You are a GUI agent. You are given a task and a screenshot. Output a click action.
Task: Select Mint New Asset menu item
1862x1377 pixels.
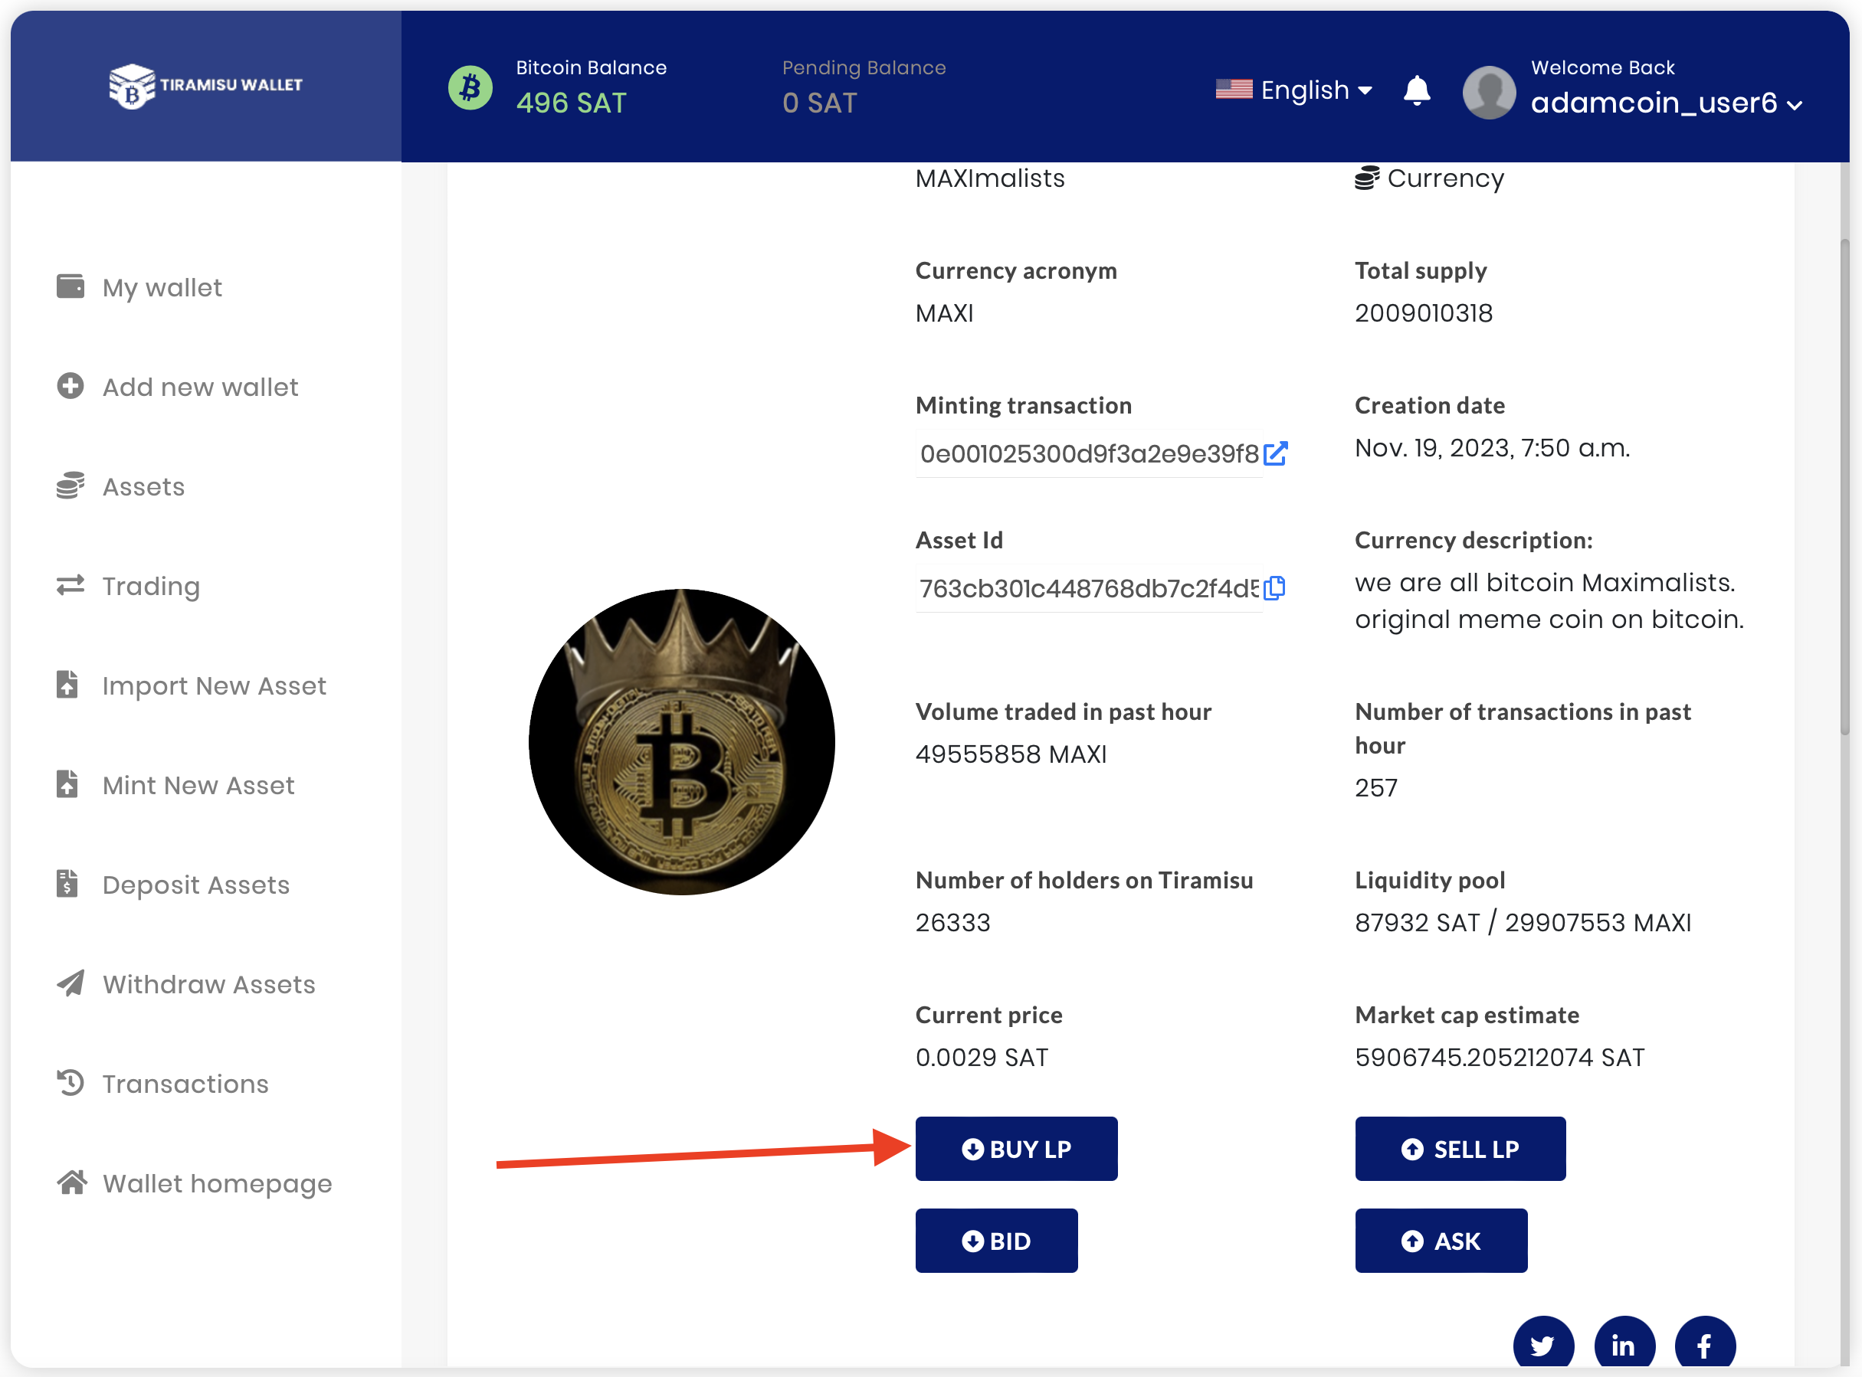point(198,785)
